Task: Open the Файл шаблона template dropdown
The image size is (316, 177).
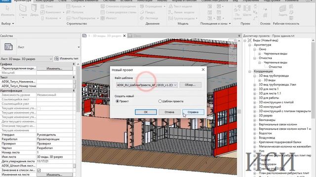Action: [x=175, y=85]
